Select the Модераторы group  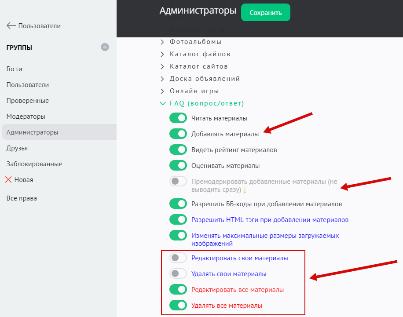click(26, 117)
